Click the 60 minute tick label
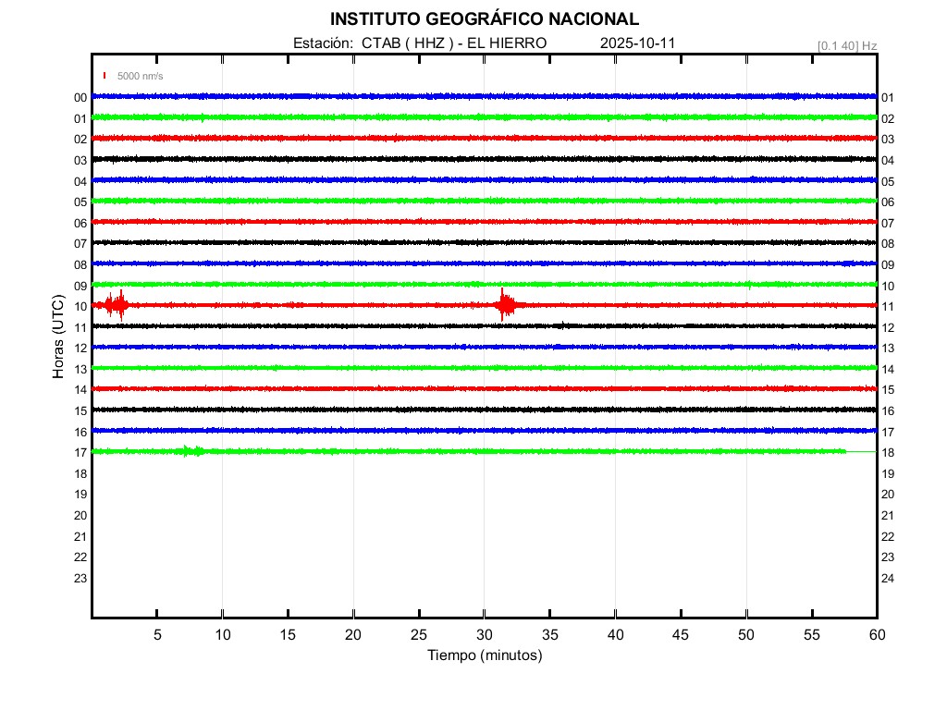Image resolution: width=947 pixels, height=710 pixels. coord(876,634)
